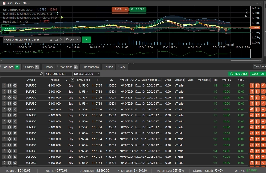Open the EURUSD symbol dropdown in chart header
This screenshot has width=266, height=173.
[x=13, y=3]
